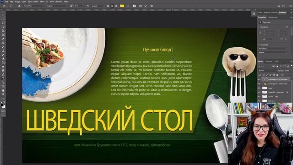Select the Clone Stamp tool
This screenshot has width=293, height=165.
click(x=3, y=50)
